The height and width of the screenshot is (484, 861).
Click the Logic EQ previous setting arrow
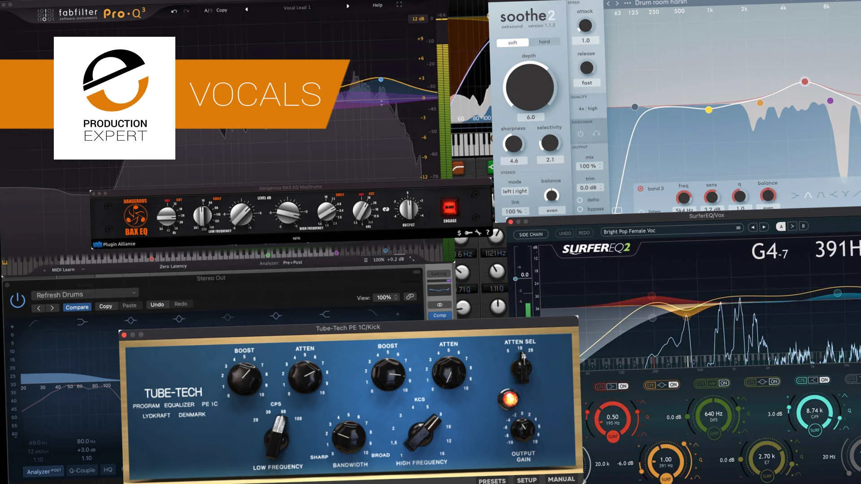tap(39, 308)
